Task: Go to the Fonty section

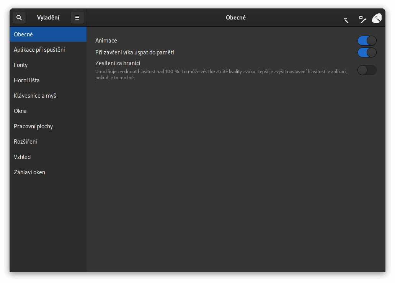Action: point(48,65)
